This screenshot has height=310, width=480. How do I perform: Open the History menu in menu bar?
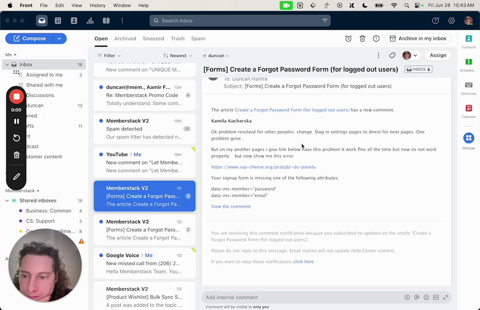point(97,5)
